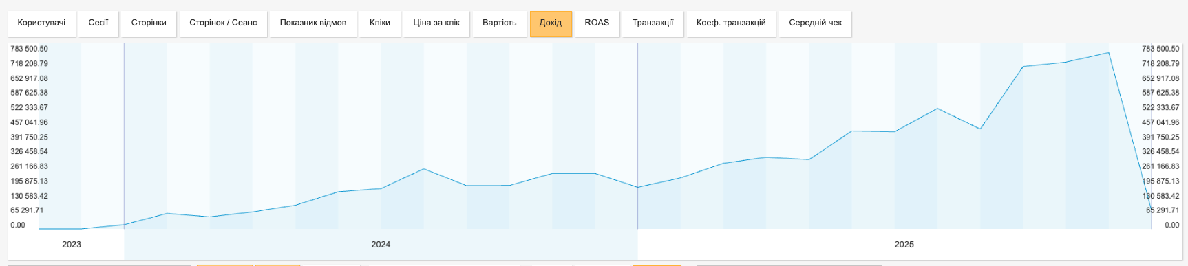The image size is (1188, 266).
Task: Select the 2024 year band
Action: click(381, 245)
